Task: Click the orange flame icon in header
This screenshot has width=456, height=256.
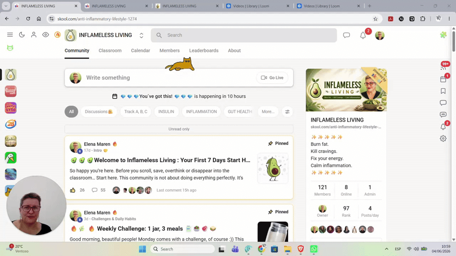Action: tap(57, 35)
